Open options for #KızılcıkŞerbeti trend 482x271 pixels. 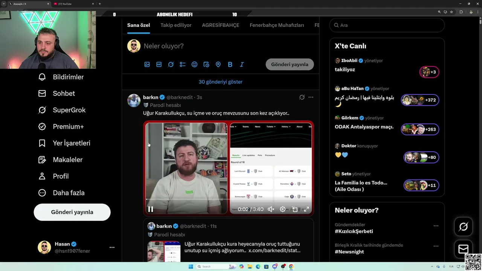click(x=436, y=226)
